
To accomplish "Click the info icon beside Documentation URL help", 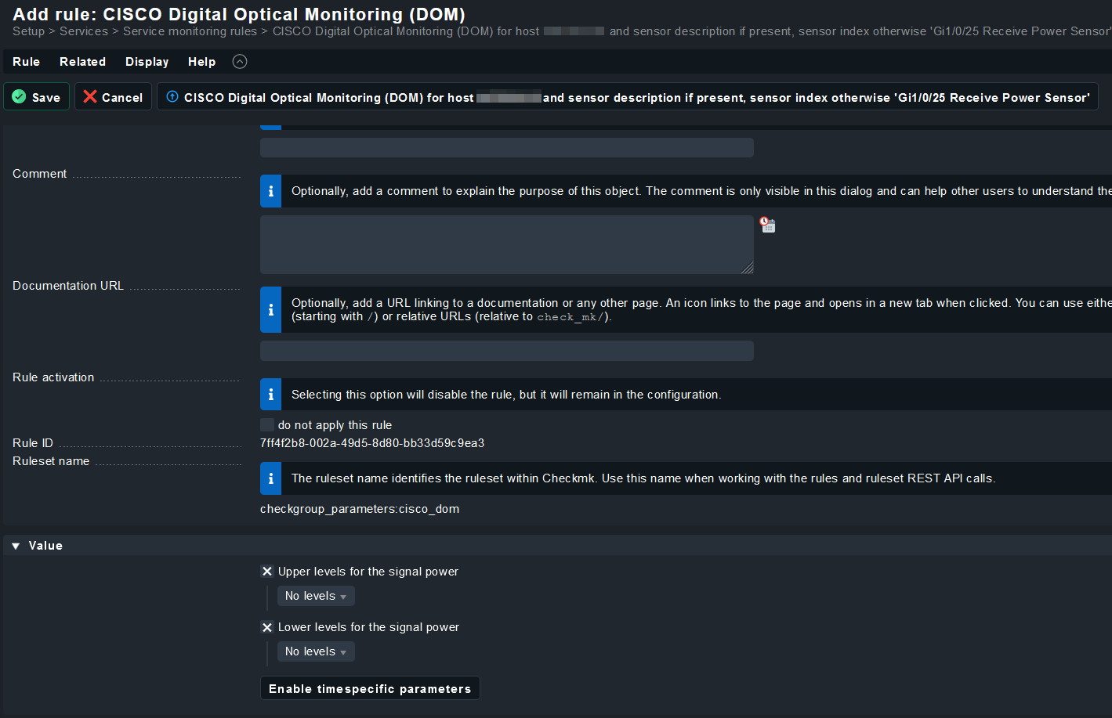I will point(271,310).
